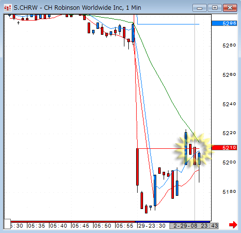The height and width of the screenshot is (233, 241).
Task: Maximize the S.CHRW chart window
Action: [x=215, y=8]
